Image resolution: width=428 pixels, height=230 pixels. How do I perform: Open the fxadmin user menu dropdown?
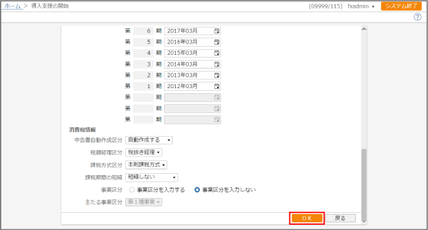[361, 6]
